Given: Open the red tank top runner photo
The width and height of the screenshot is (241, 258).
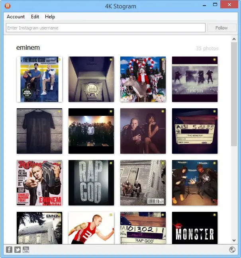Looking at the screenshot, I should click(x=91, y=228).
